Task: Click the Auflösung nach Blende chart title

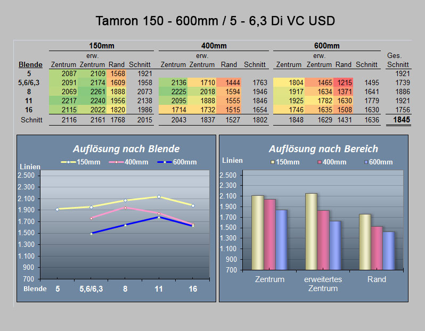Action: 126,148
